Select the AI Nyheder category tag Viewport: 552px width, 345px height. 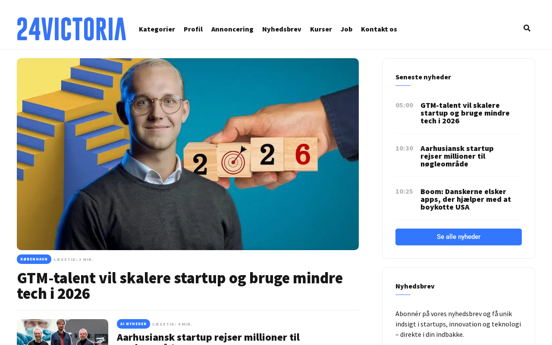pos(133,324)
